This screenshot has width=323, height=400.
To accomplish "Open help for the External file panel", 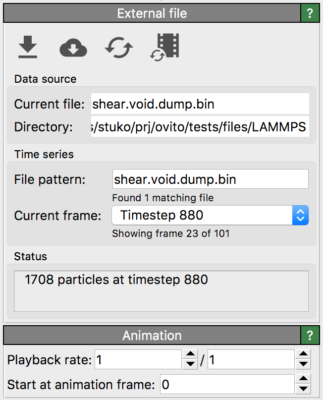I will [x=310, y=13].
